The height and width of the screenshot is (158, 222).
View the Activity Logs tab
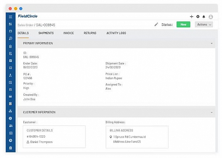[x=116, y=33]
